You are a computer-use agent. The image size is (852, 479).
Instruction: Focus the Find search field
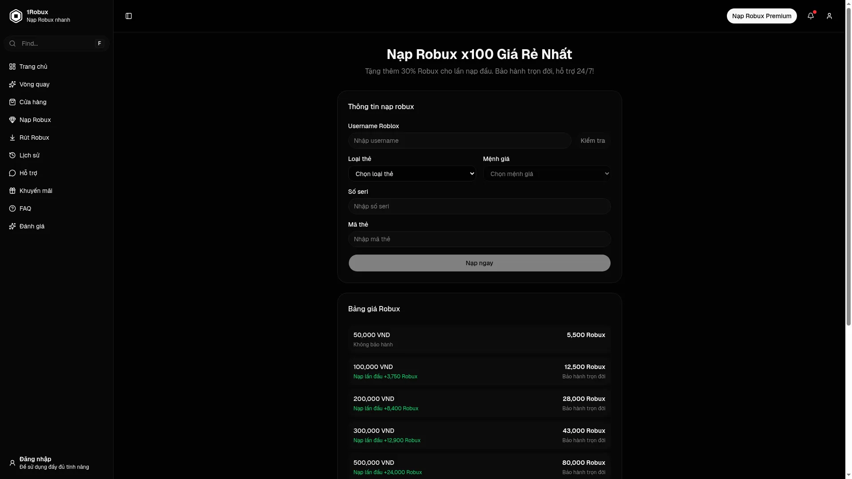click(x=56, y=43)
